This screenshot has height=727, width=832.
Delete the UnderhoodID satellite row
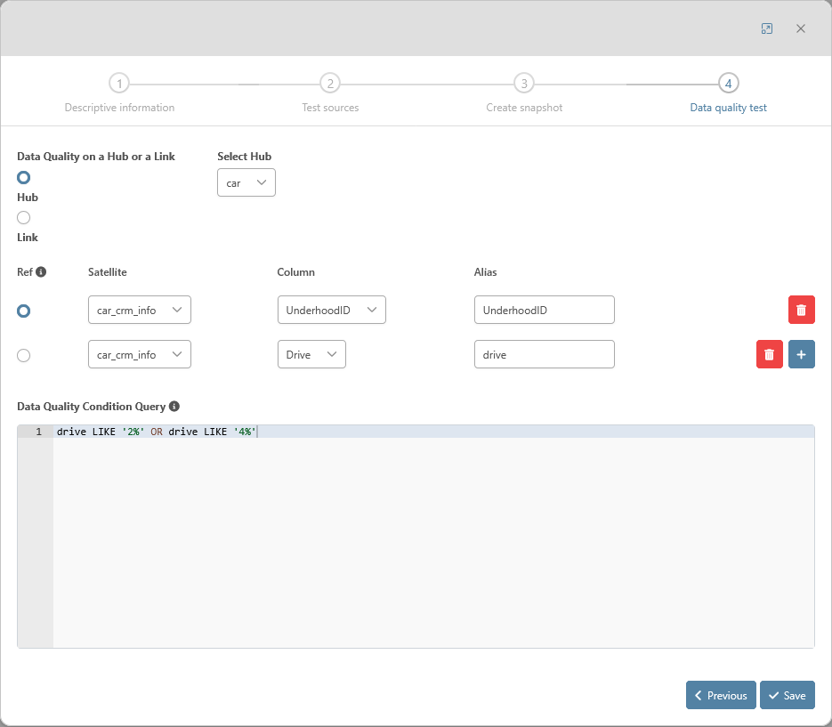point(801,310)
